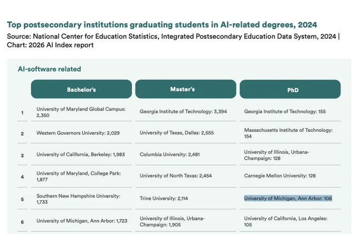
Task: Click Columbia University: 2,481 cell
Action: tap(169, 154)
